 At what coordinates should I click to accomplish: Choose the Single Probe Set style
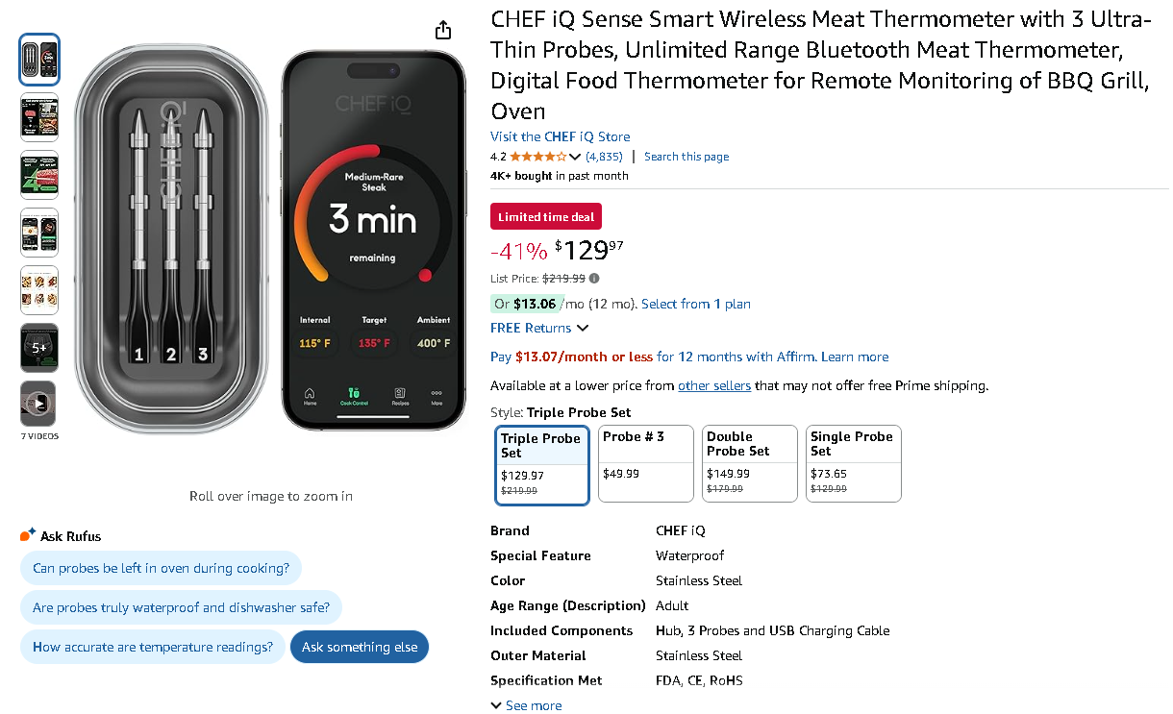click(x=853, y=463)
